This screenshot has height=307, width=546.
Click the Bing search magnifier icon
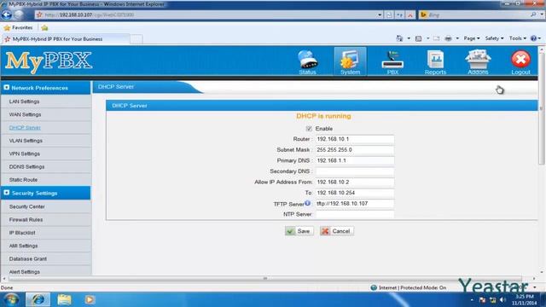pos(533,14)
